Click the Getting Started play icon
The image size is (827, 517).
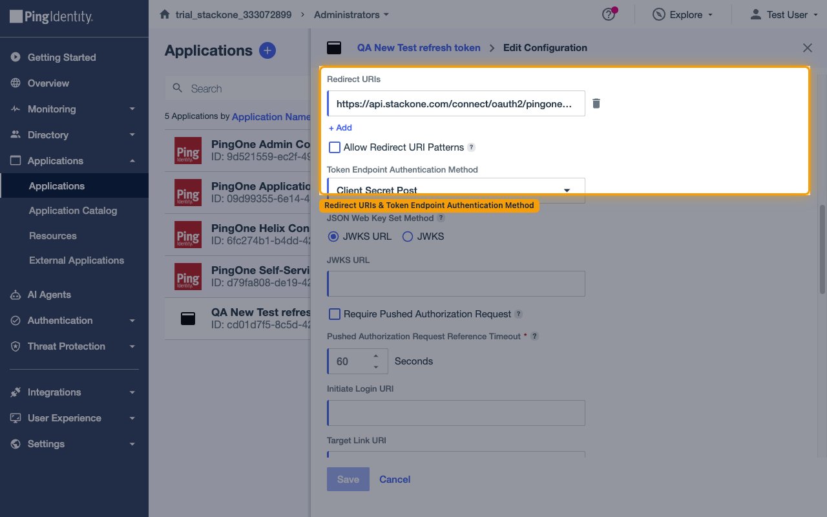click(16, 58)
